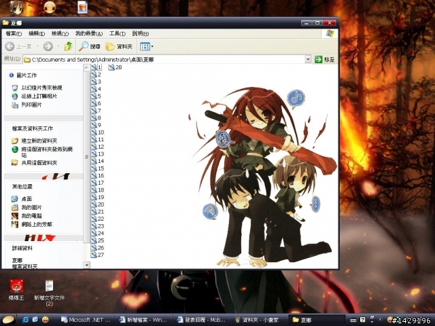The image size is (435, 326).
Task: Switch to 發表回覆 - Mob... taskbar window
Action: coord(201,320)
